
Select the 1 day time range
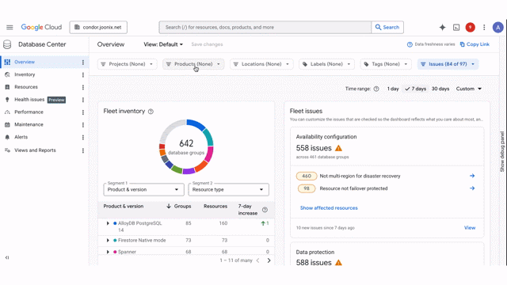pyautogui.click(x=393, y=89)
